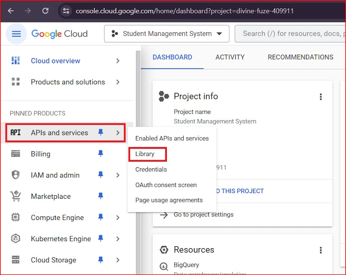Image resolution: width=346 pixels, height=275 pixels.
Task: Click the BigQuery magnifier icon
Action: pyautogui.click(x=164, y=266)
